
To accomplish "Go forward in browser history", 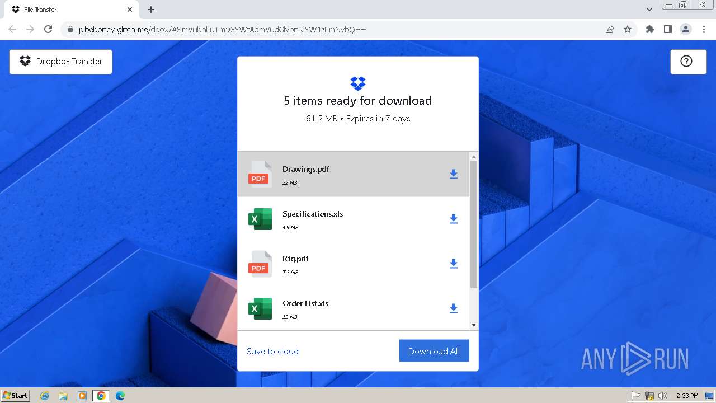I will (x=30, y=29).
